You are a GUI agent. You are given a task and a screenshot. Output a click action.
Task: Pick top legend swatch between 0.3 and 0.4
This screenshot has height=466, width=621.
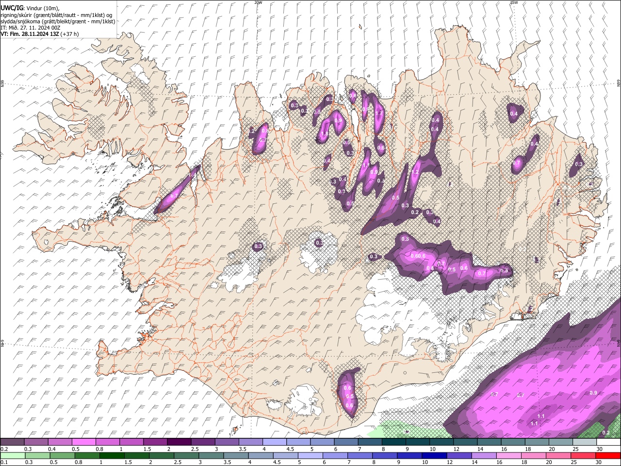[36, 442]
